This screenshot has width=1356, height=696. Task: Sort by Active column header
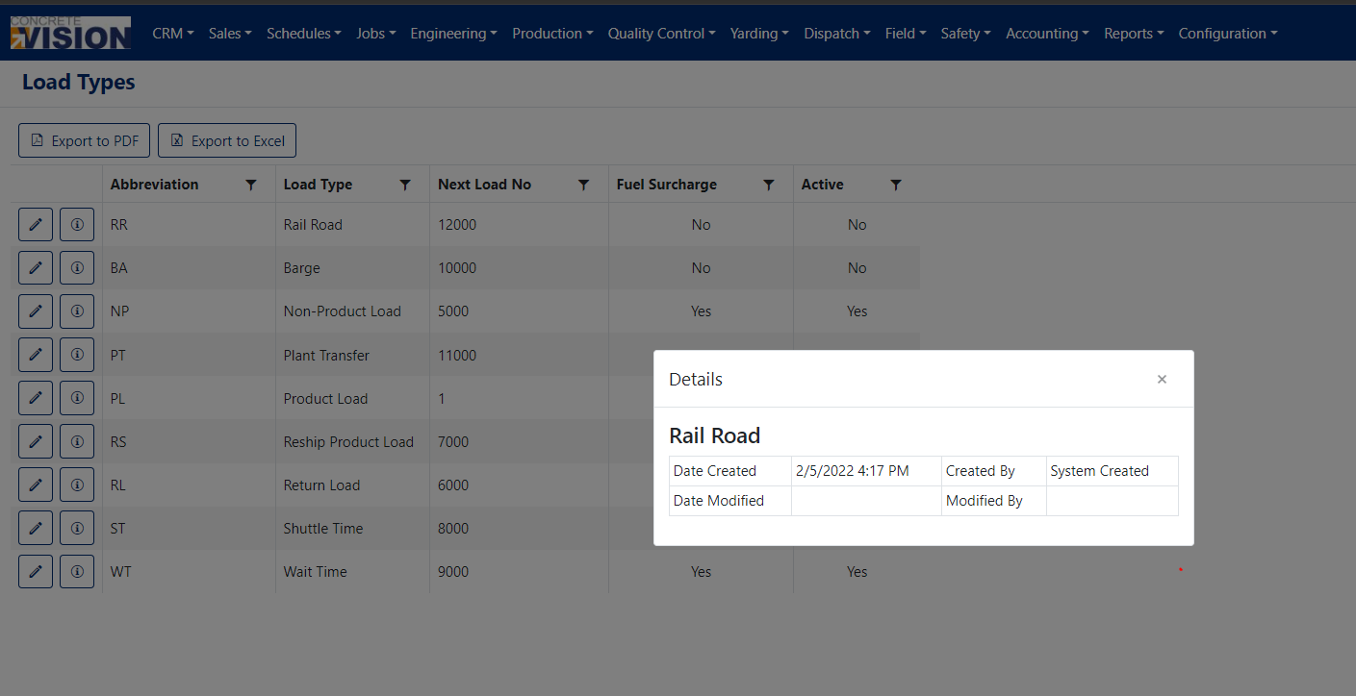coord(822,185)
